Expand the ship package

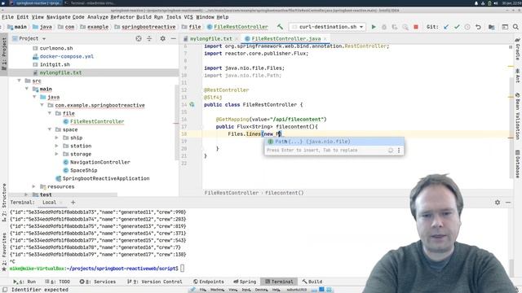tap(57, 138)
